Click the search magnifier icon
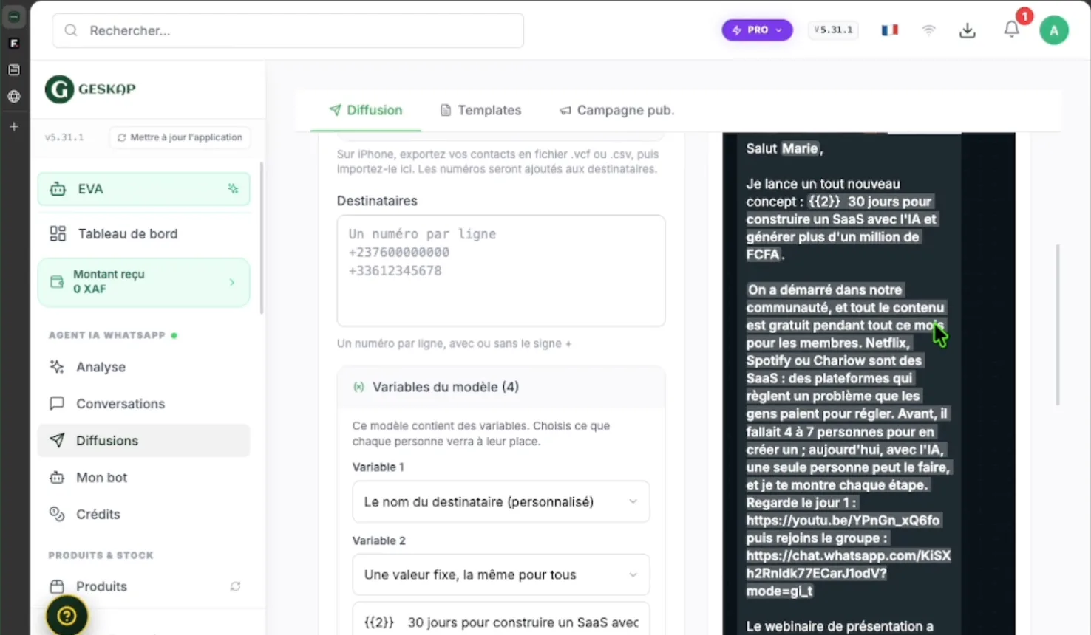 coord(71,30)
